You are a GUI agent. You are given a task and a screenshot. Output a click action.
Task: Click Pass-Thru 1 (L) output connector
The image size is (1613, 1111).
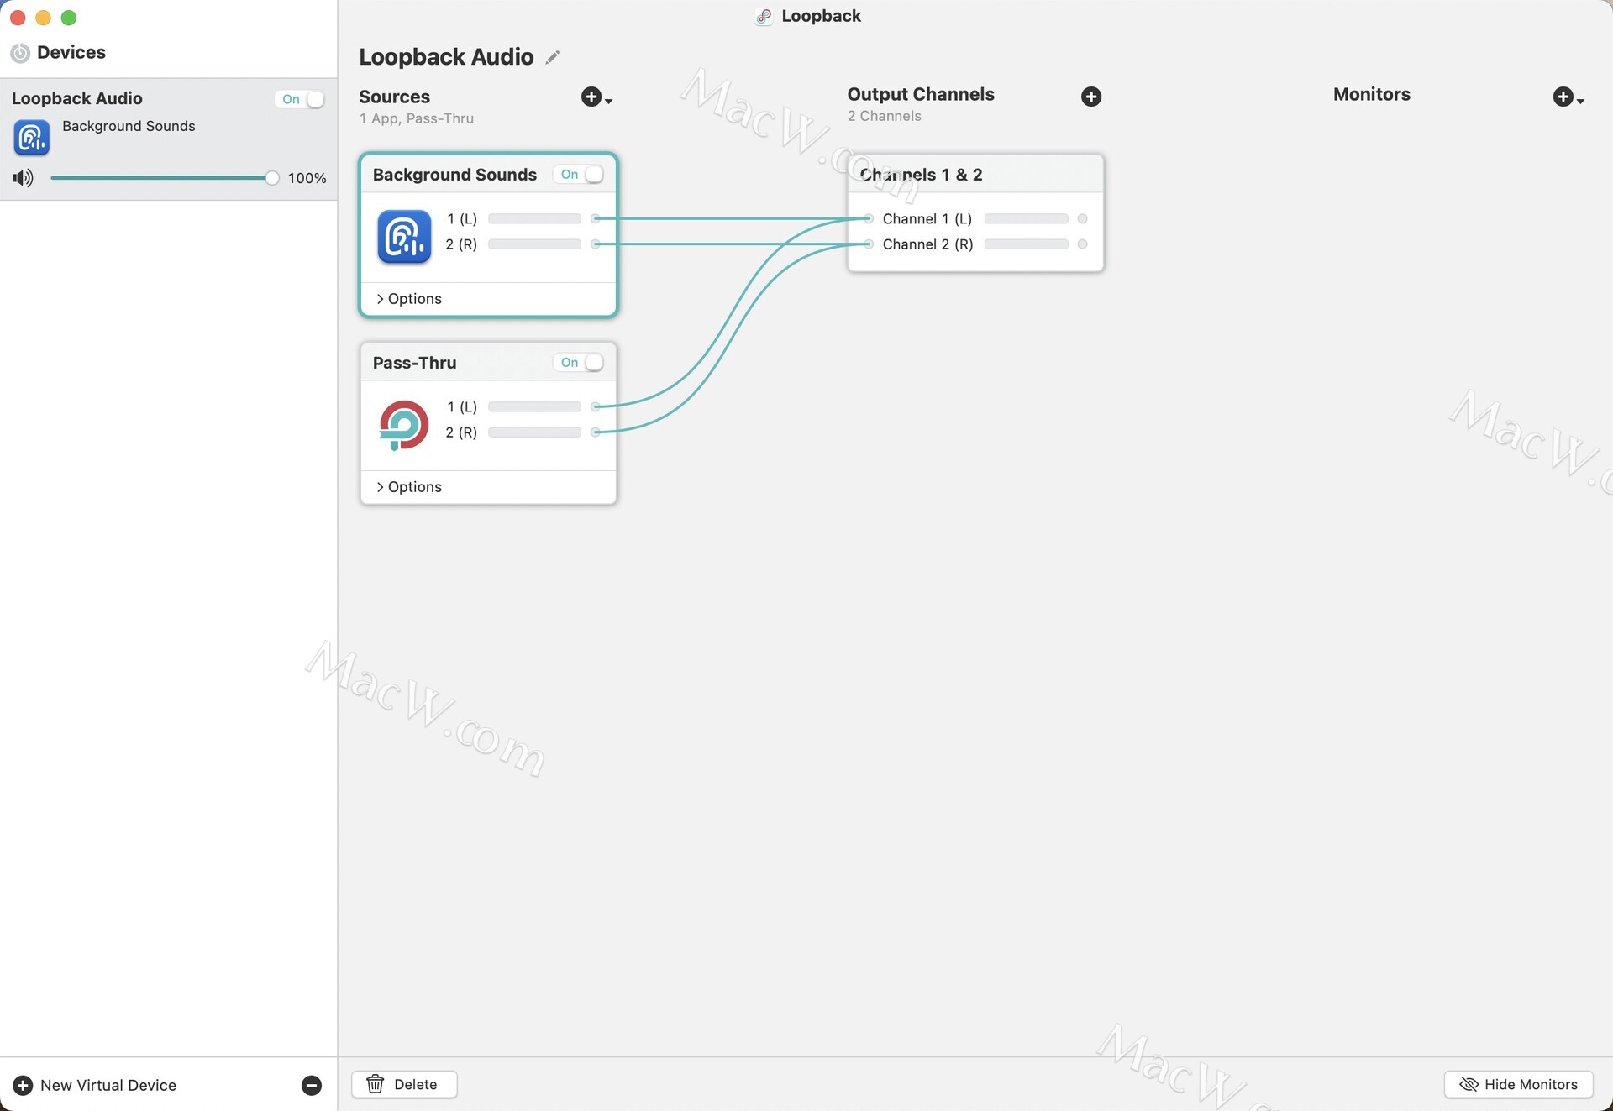[x=596, y=407]
